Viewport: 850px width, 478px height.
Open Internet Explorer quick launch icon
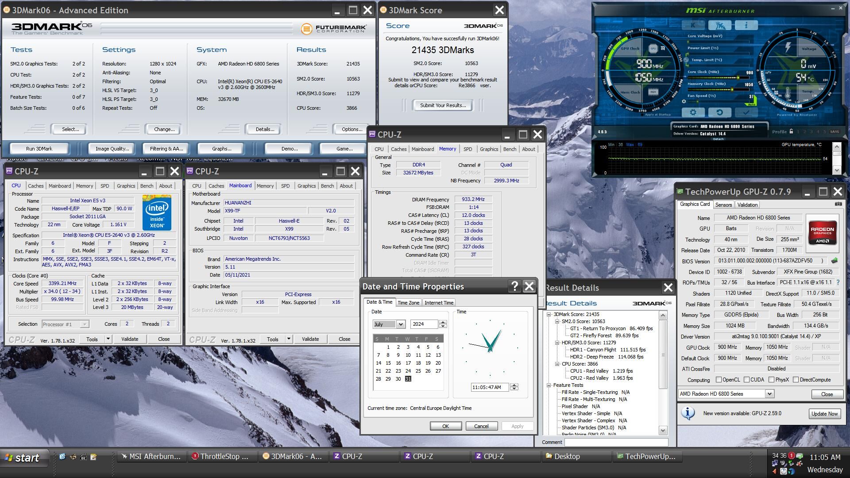coord(62,457)
